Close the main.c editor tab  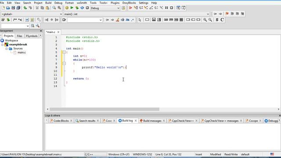tap(58, 32)
